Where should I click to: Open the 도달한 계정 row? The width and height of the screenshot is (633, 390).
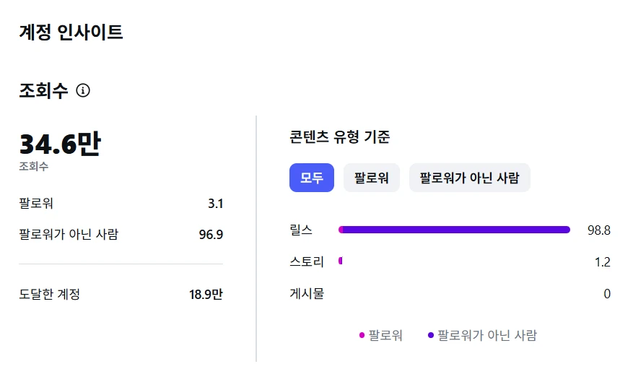(x=50, y=294)
